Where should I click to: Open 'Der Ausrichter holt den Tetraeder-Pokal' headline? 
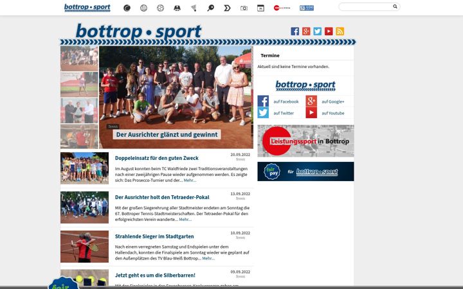coord(162,197)
